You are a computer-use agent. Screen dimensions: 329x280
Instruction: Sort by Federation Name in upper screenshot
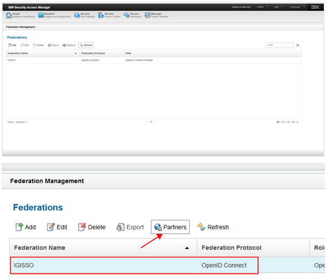tap(42, 53)
